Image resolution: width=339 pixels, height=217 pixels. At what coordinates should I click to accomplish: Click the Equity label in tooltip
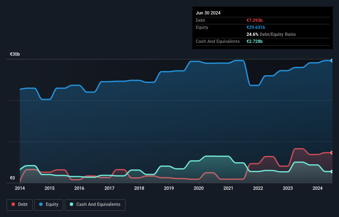[x=202, y=27]
